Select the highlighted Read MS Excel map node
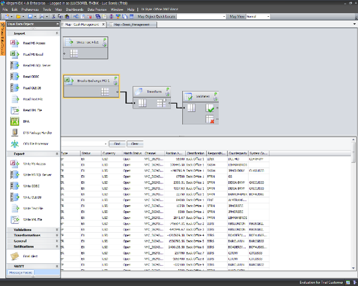 click(91, 86)
